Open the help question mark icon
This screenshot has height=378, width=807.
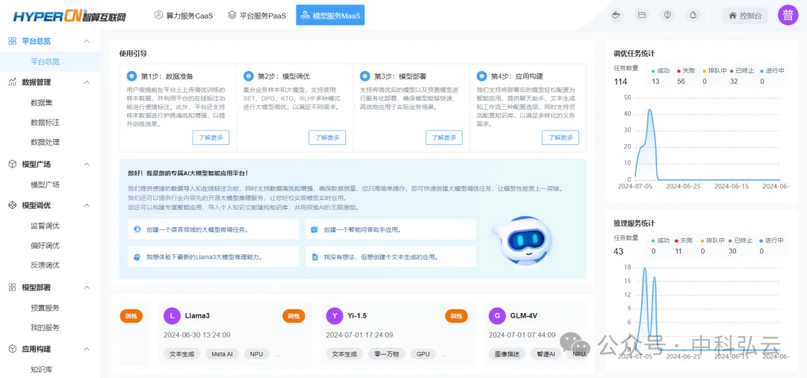coord(667,15)
